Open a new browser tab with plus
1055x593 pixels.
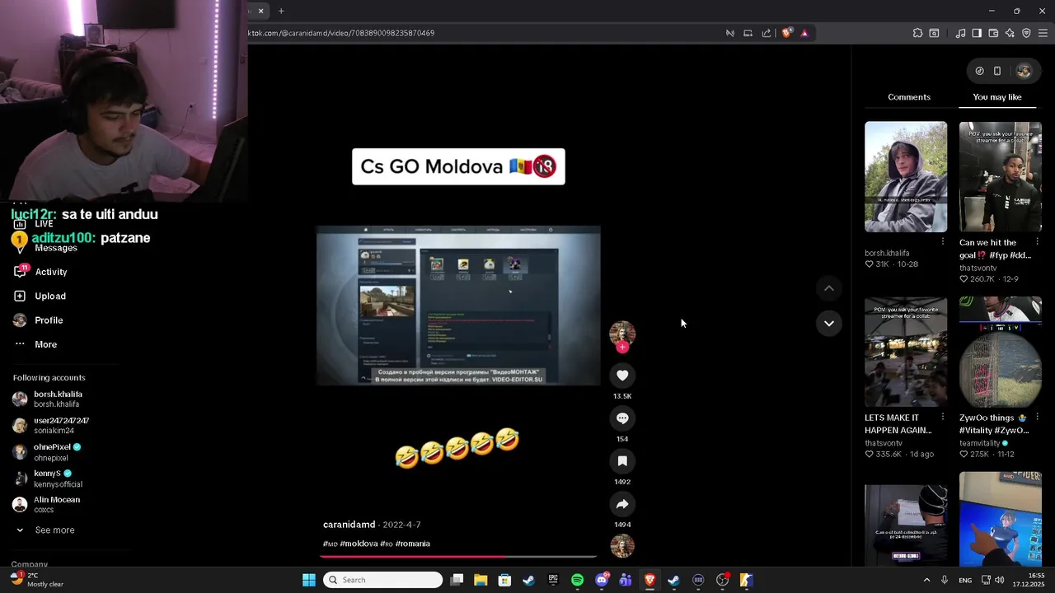[281, 11]
